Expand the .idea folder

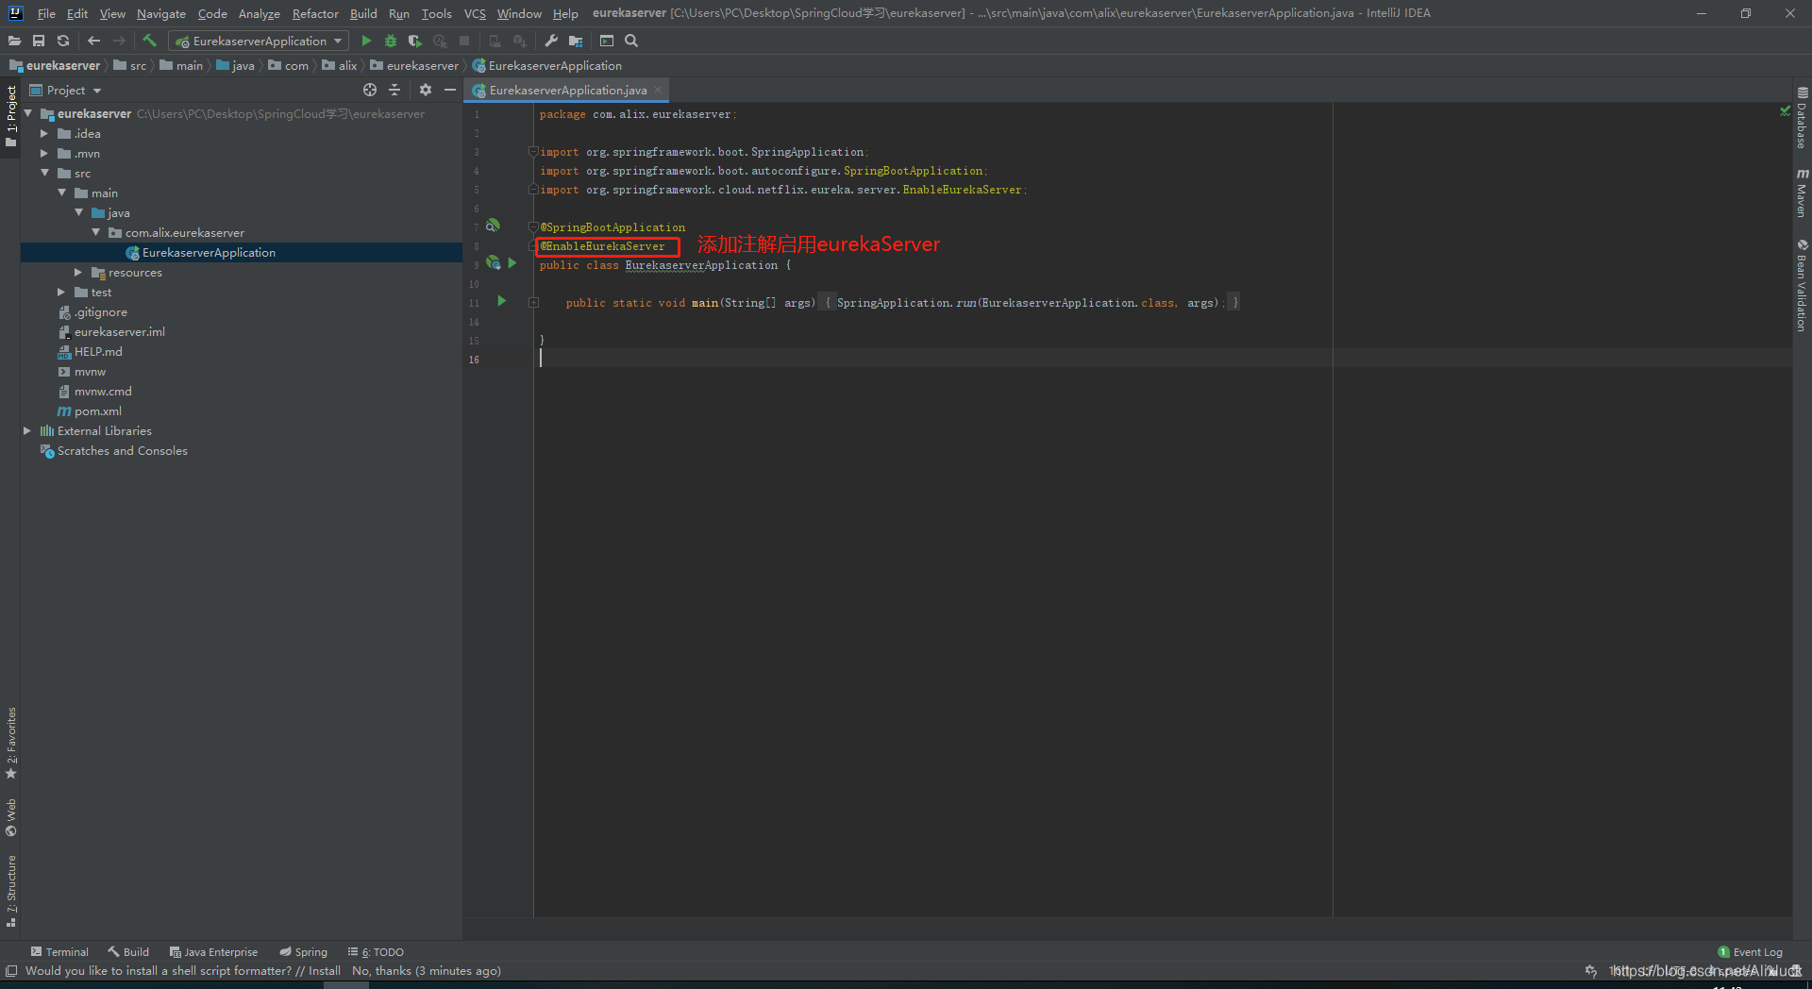44,133
